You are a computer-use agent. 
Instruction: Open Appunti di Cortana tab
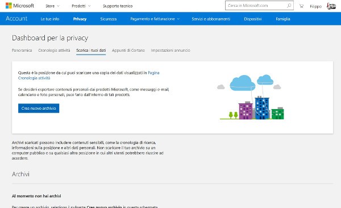[x=128, y=50]
